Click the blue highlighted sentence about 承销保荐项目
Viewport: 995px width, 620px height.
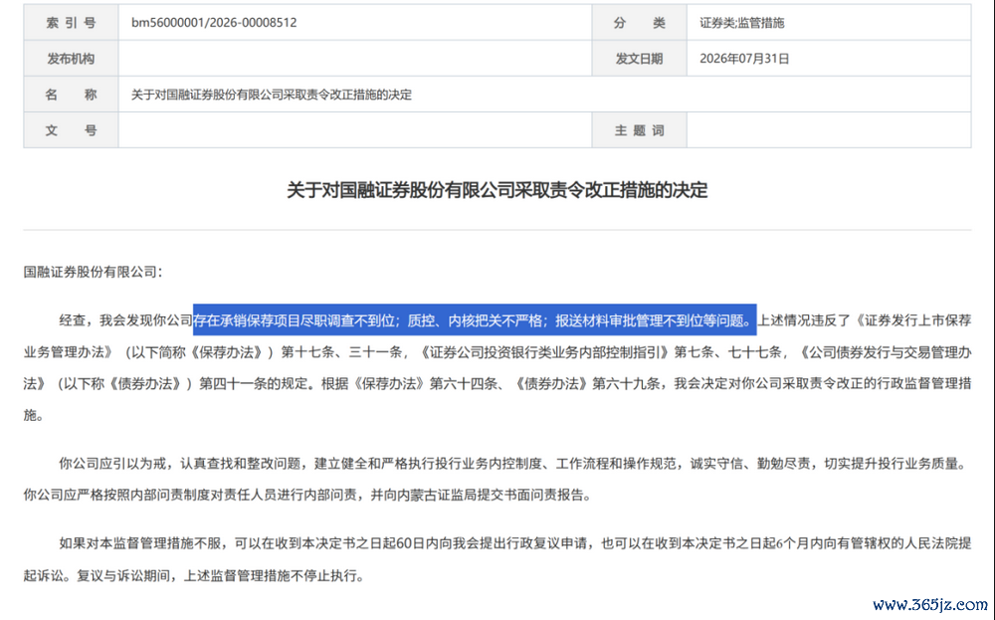475,320
